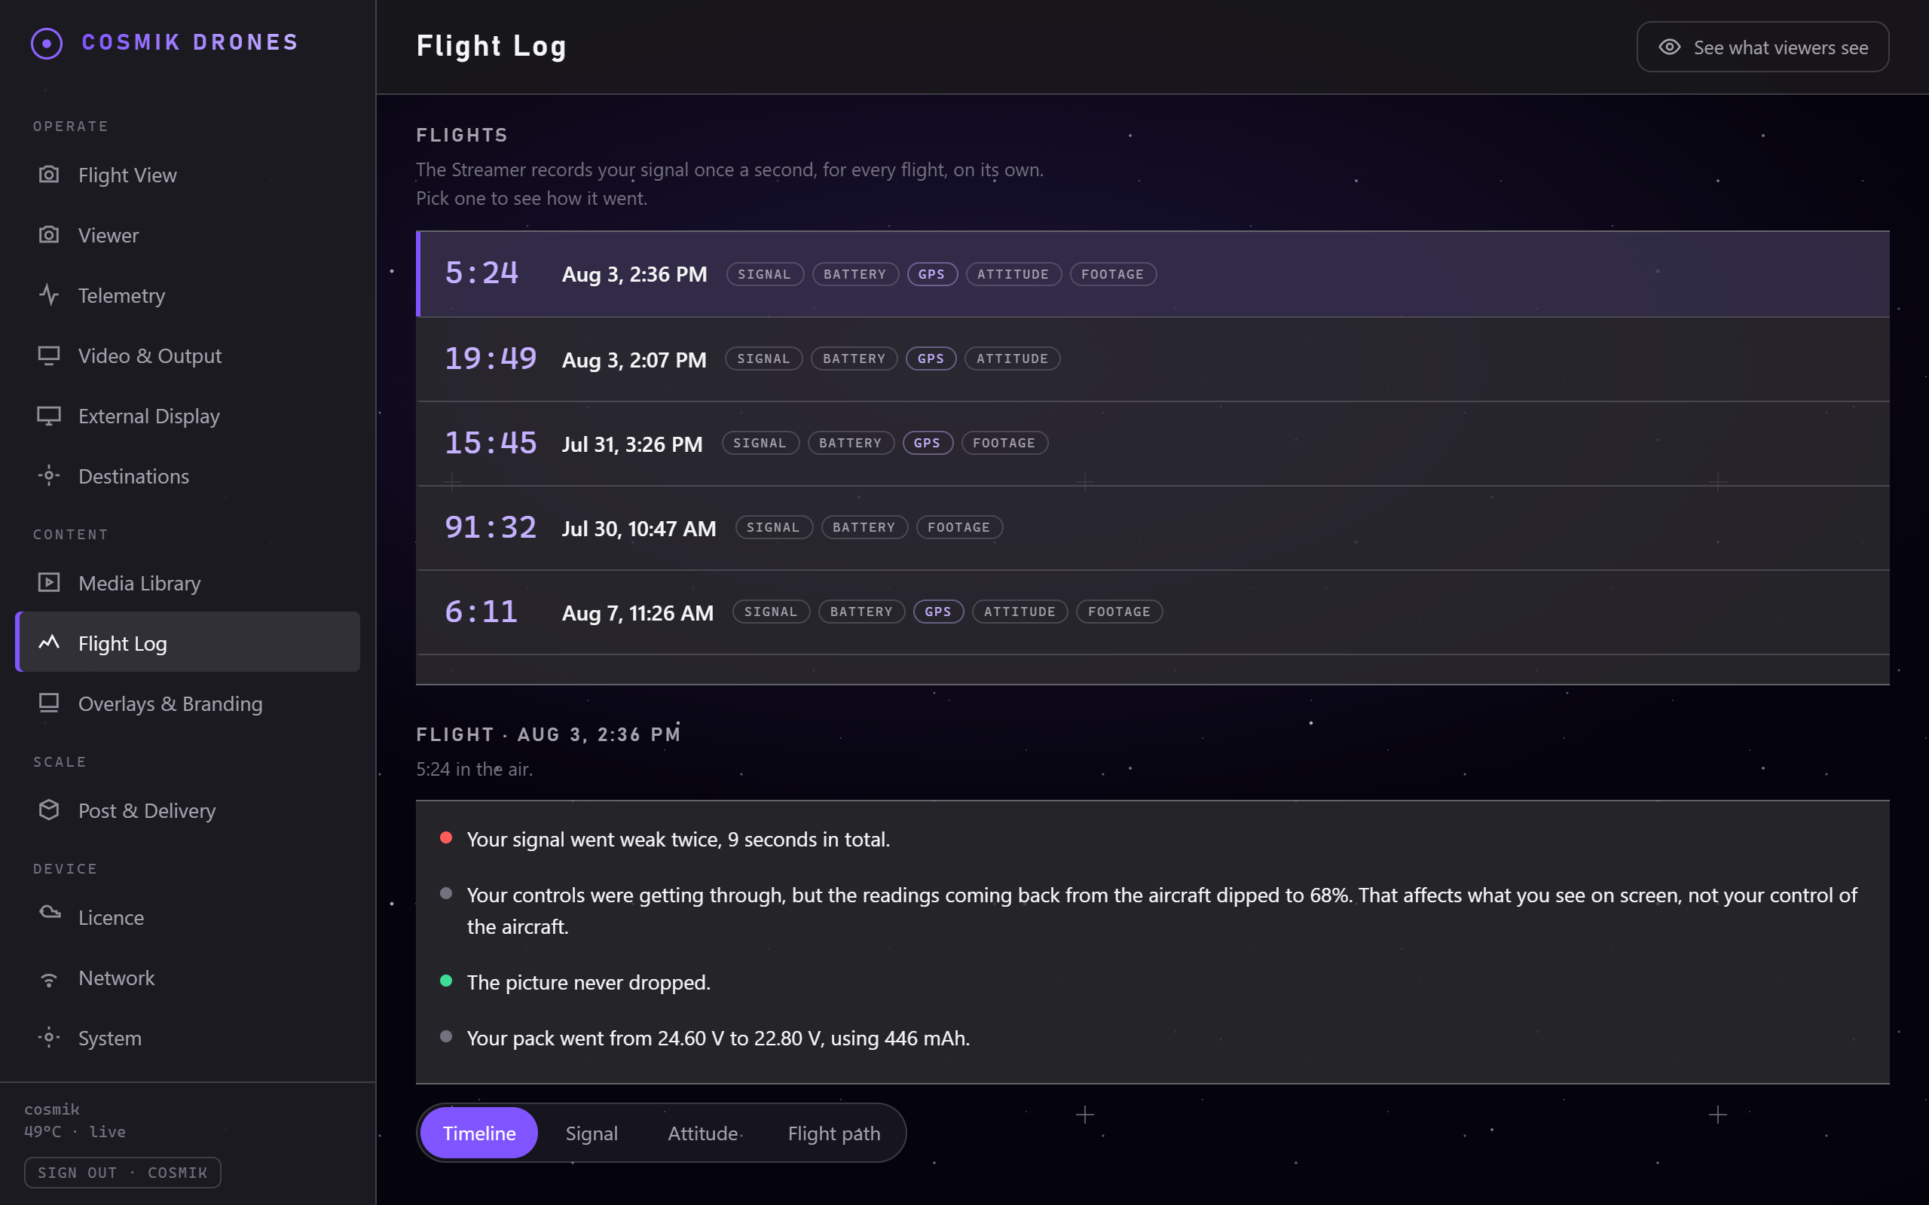Click GPS tag on the 15:45 flight
The width and height of the screenshot is (1929, 1205).
click(927, 443)
